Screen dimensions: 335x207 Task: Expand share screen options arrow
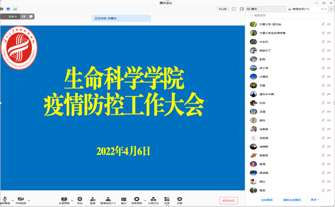(x=72, y=201)
